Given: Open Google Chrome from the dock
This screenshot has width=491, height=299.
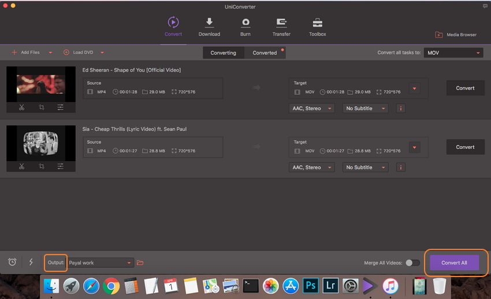Looking at the screenshot, I should (x=111, y=286).
